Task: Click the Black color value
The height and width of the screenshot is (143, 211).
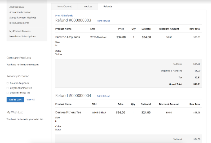Action: [x=58, y=130]
